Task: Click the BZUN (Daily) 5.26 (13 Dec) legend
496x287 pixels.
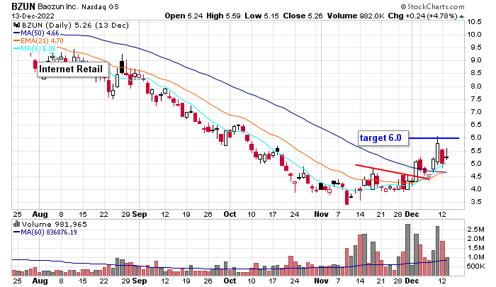Action: [75, 26]
